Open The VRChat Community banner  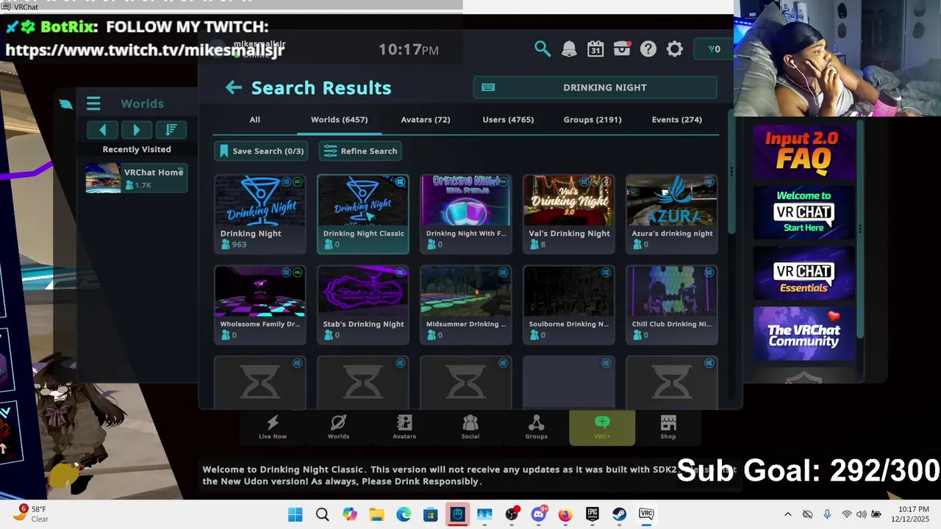tap(804, 334)
